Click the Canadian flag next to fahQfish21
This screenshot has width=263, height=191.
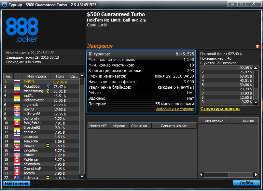[x=17, y=123]
